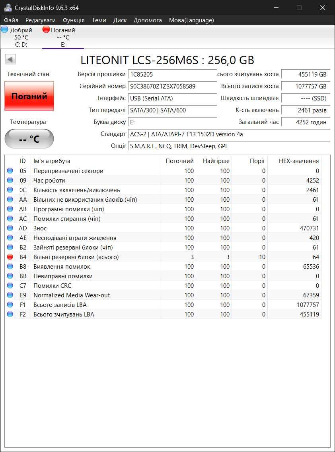The width and height of the screenshot is (335, 452).
Task: Select the Час роботи attribute row
Action: pos(163,181)
